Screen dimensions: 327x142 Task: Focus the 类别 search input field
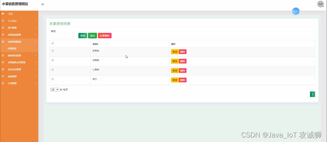click(64, 36)
